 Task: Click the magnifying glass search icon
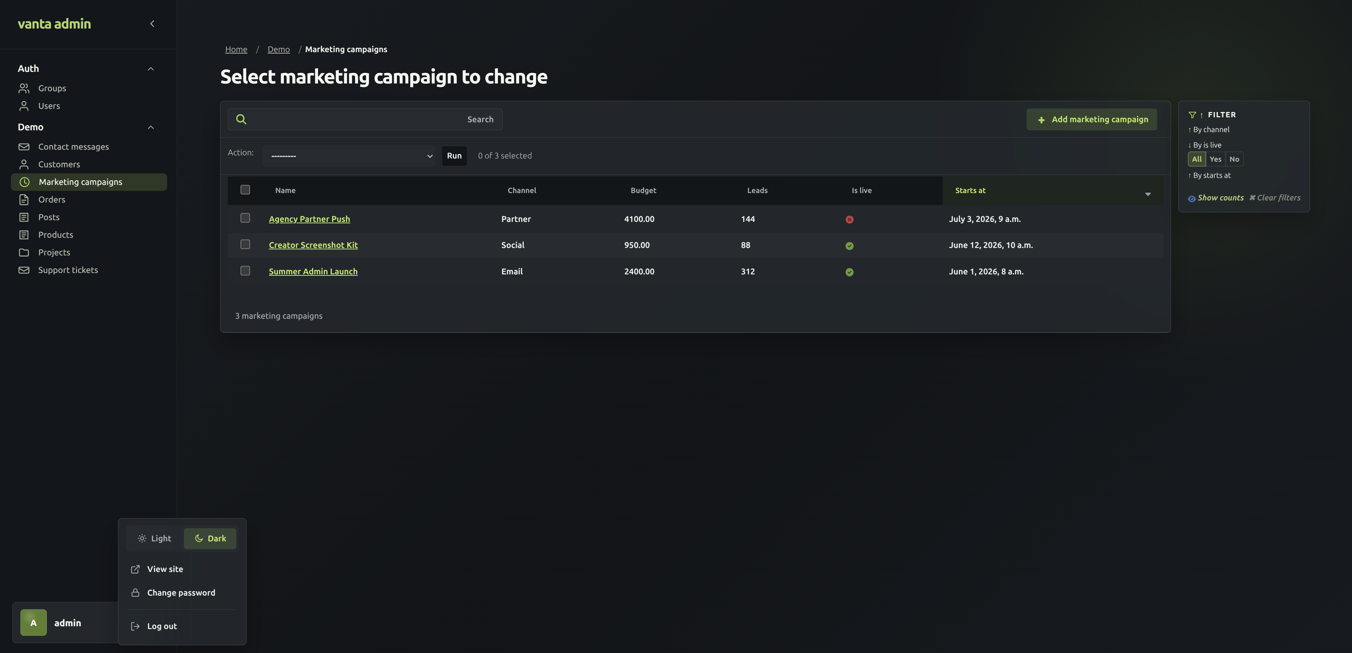(x=241, y=119)
